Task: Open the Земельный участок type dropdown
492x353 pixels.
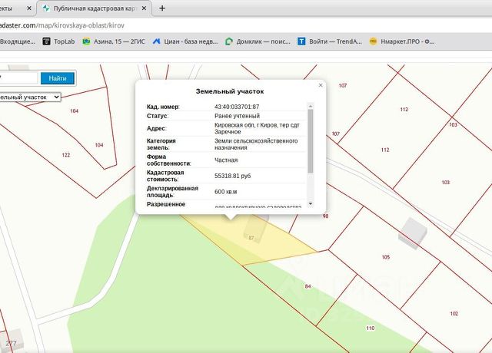Action: click(x=32, y=97)
